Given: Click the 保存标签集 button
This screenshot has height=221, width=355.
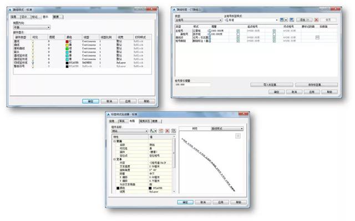Looking at the screenshot, I should 316,85.
